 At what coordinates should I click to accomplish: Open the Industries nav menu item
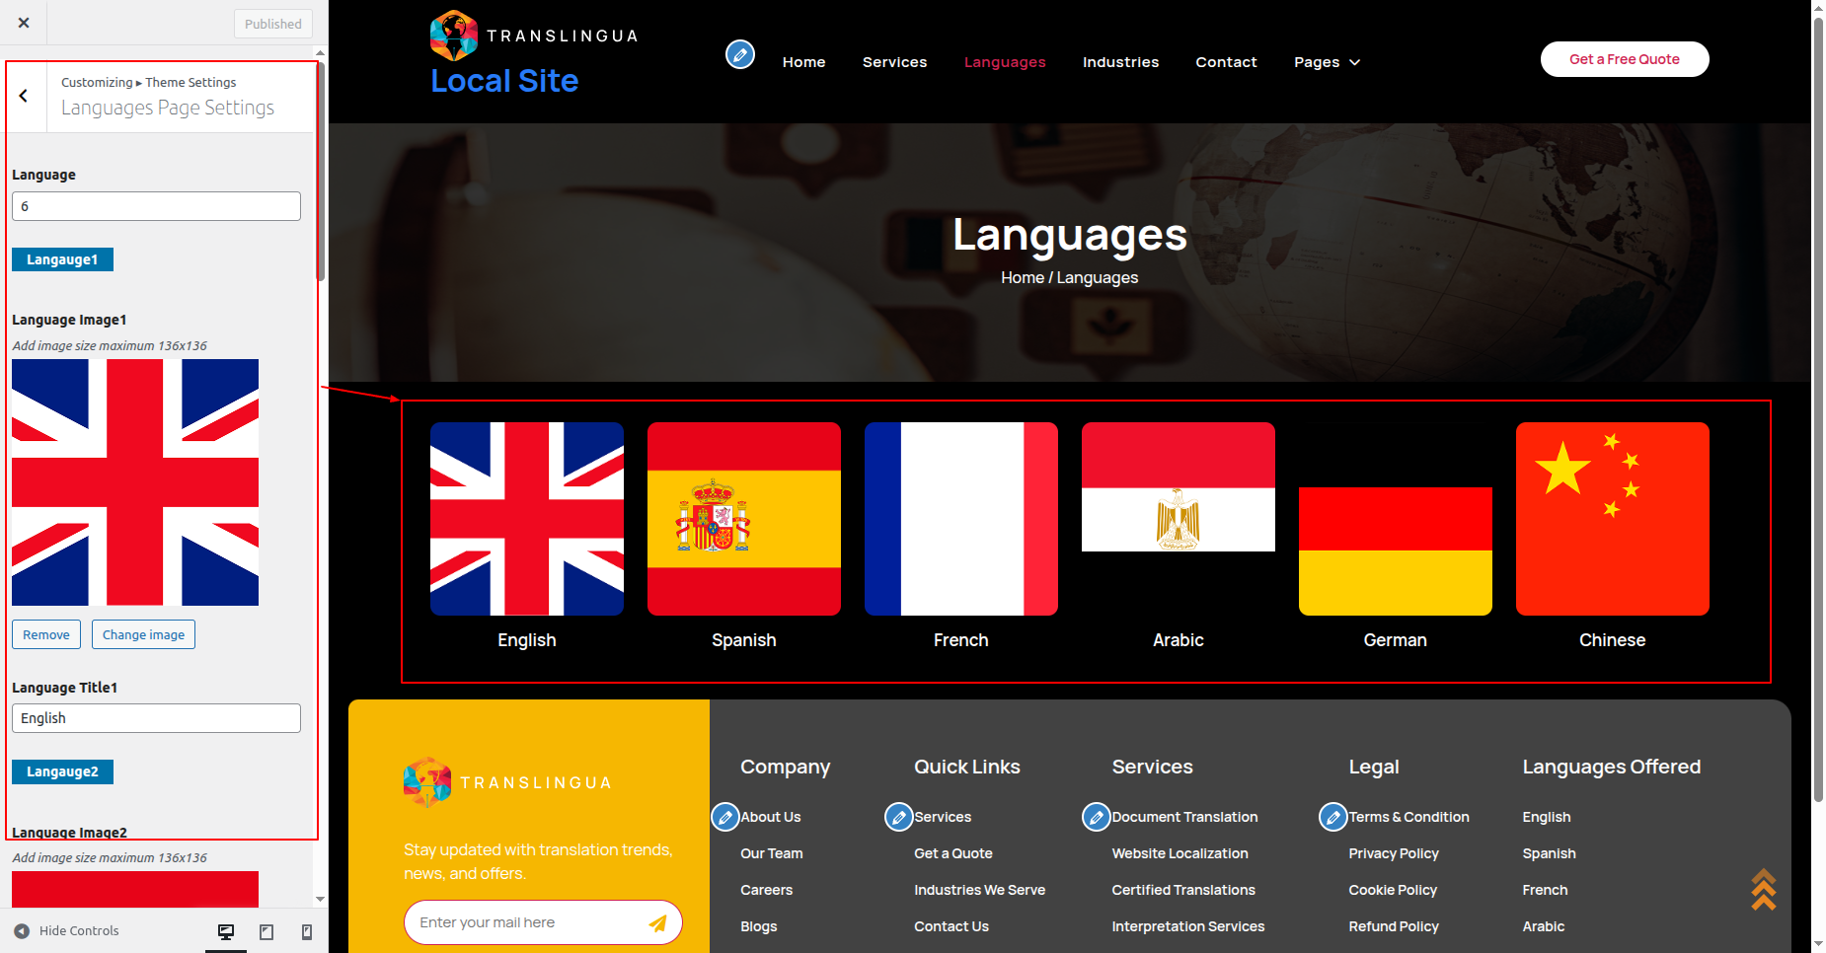coord(1120,62)
